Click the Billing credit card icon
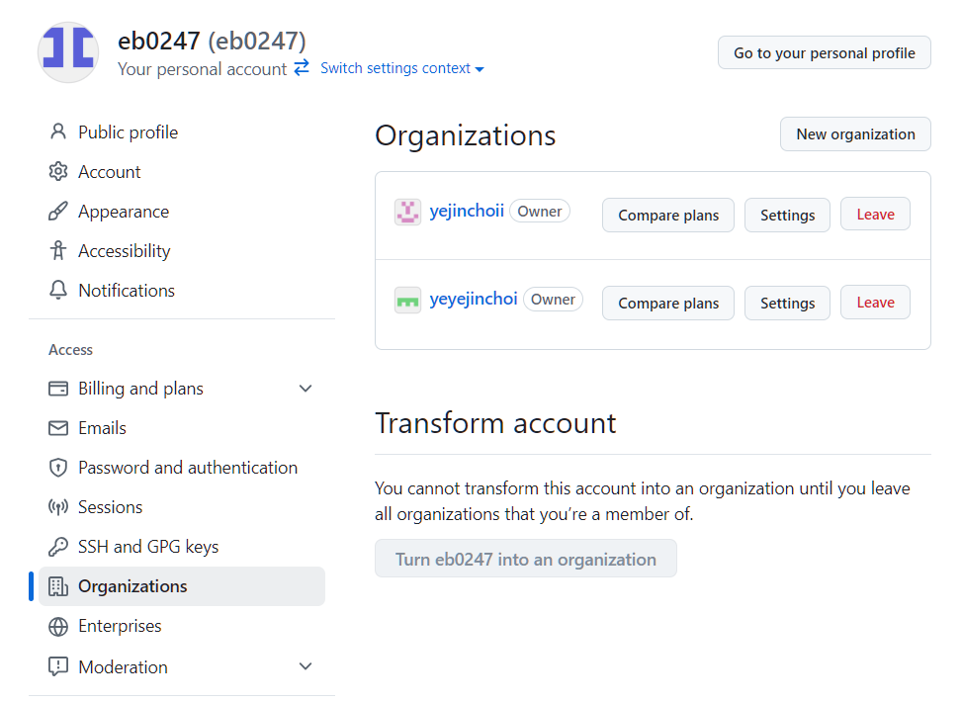 click(x=58, y=389)
